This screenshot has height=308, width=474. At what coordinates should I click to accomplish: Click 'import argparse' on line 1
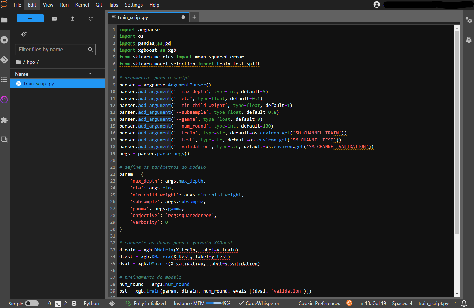[x=140, y=30]
